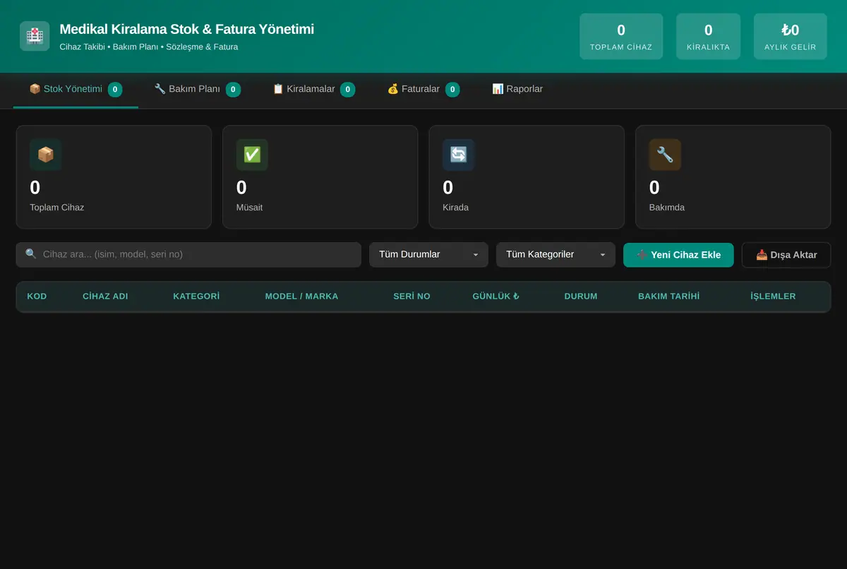Click the refresh arrows icon on Kirada card
The width and height of the screenshot is (847, 569).
click(459, 155)
